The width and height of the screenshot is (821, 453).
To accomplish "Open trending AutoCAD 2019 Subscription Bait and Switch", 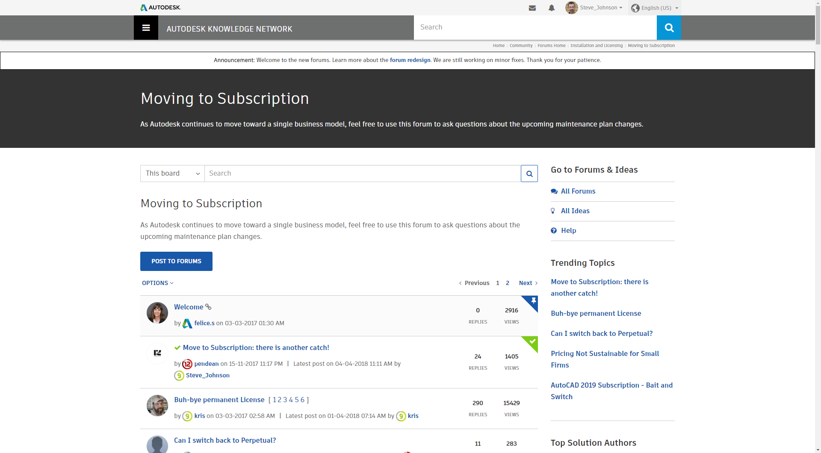I will pyautogui.click(x=611, y=391).
